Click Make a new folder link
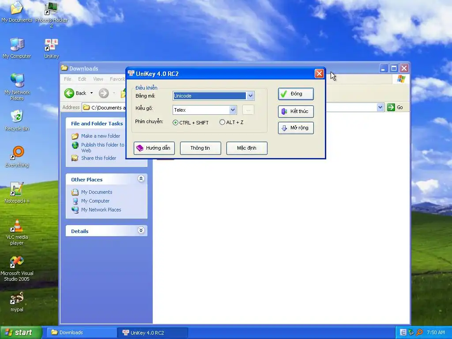 tap(100, 136)
